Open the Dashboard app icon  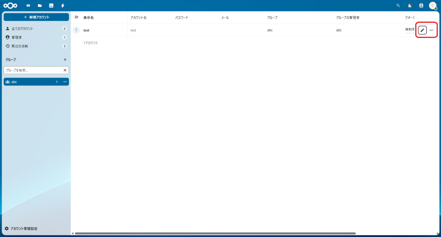tap(28, 6)
